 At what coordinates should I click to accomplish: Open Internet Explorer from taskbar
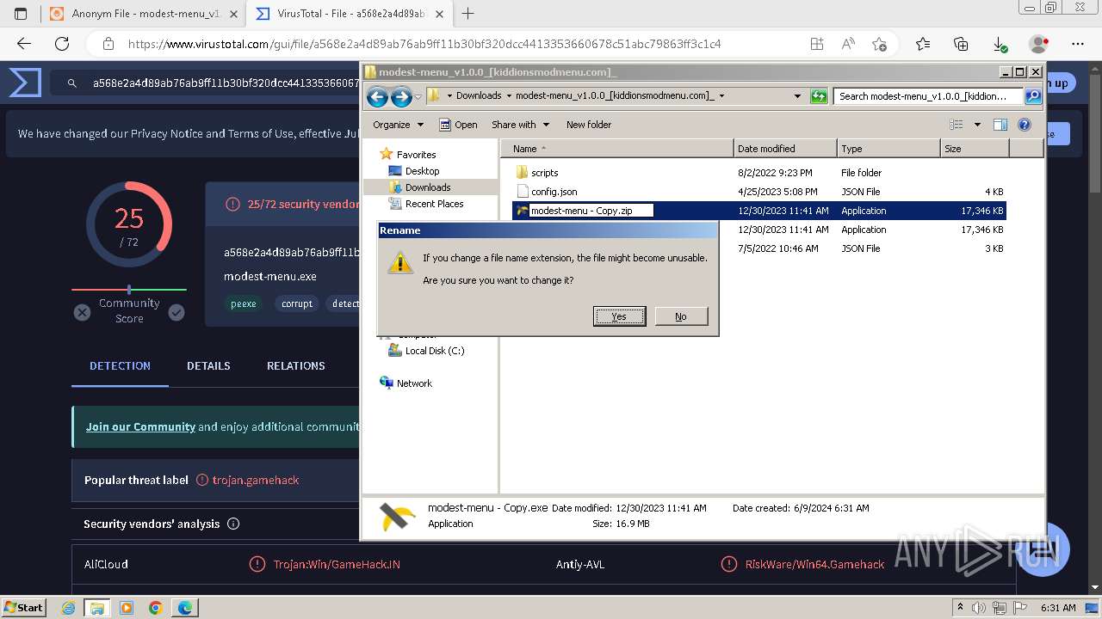coord(69,608)
